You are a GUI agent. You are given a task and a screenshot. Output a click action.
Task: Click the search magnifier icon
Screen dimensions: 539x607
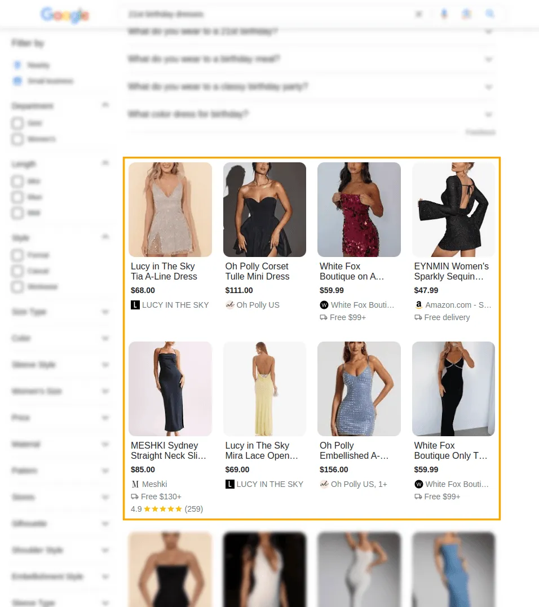(489, 14)
